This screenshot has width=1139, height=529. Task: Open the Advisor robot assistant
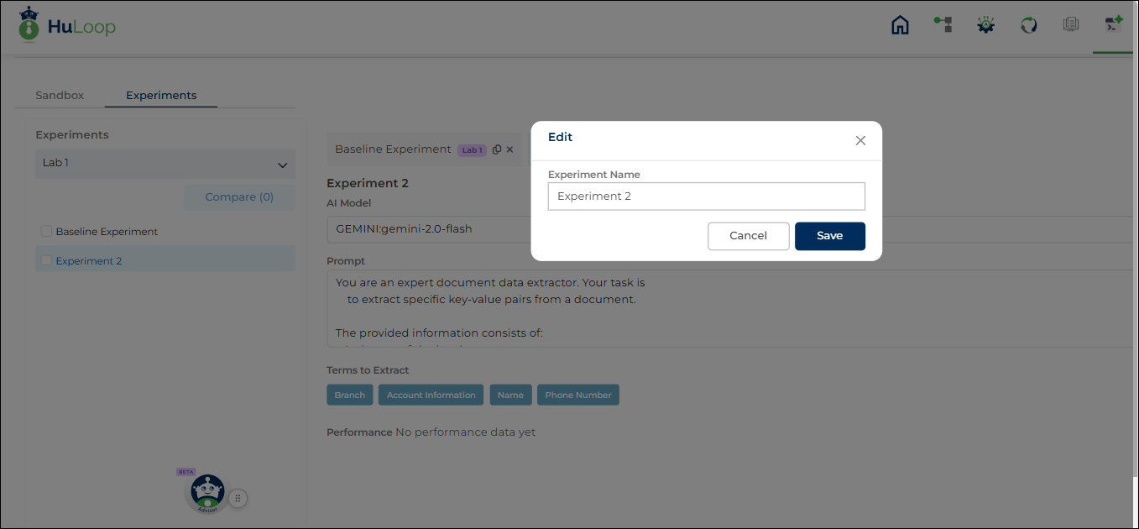click(206, 493)
